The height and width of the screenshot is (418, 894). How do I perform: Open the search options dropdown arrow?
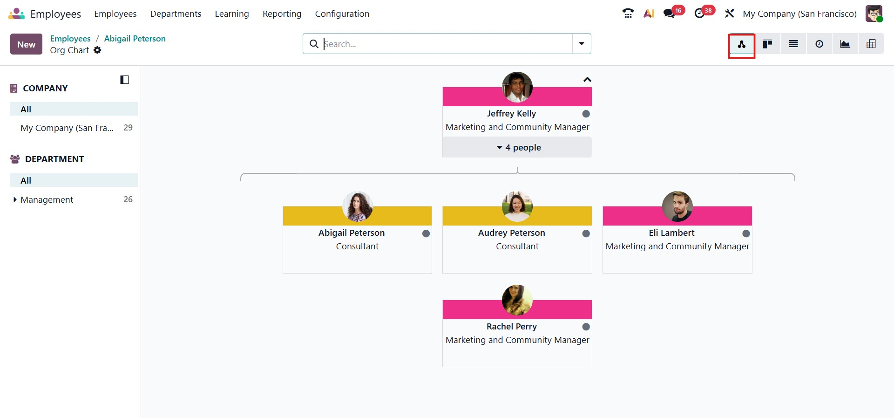pos(582,44)
